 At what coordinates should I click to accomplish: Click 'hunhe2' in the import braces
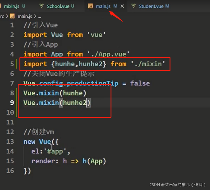coord(91,64)
